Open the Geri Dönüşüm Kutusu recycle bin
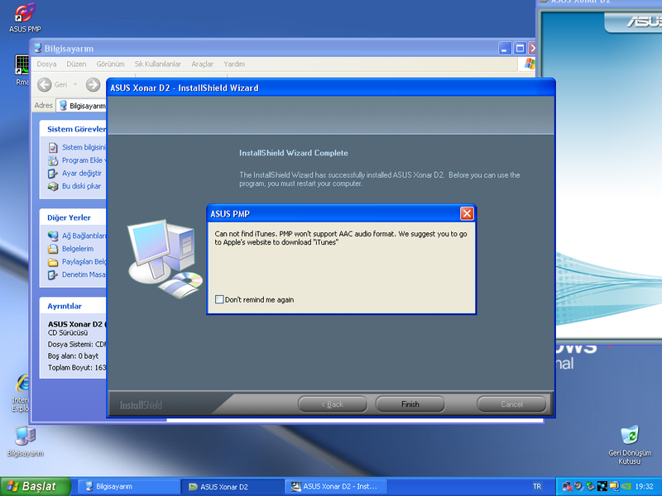This screenshot has height=496, width=662. [630, 445]
